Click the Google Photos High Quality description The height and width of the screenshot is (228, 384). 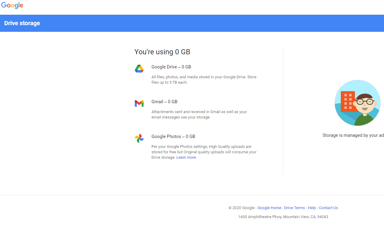204,152
